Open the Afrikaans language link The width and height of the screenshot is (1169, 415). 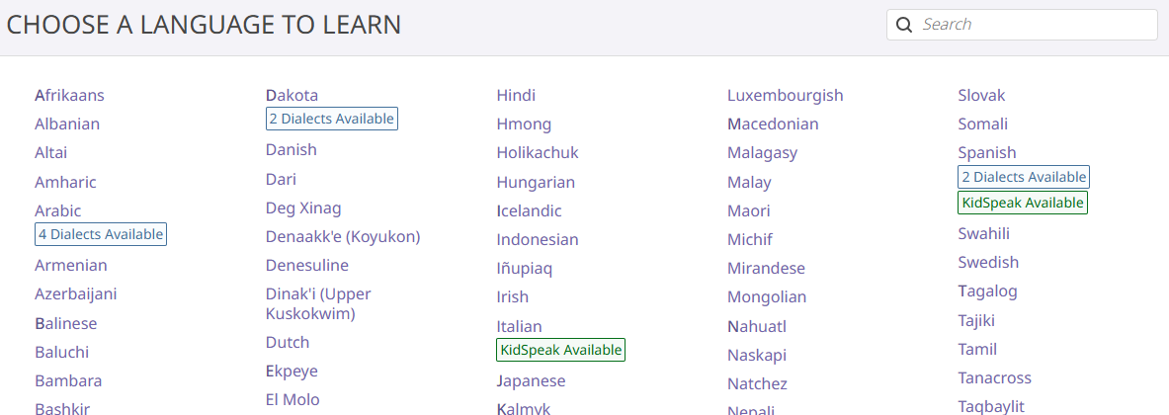(x=69, y=96)
